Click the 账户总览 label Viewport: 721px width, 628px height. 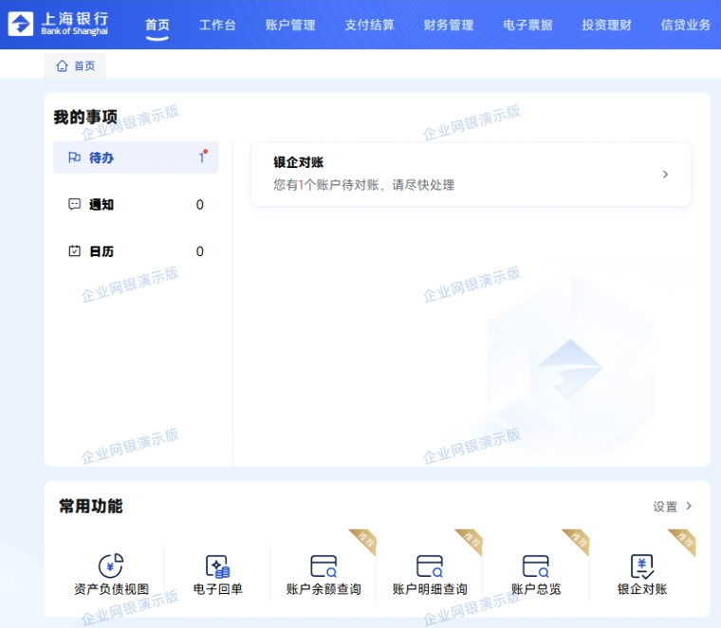[536, 589]
